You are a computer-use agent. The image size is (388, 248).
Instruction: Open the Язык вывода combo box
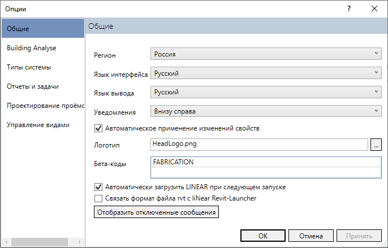[266, 92]
